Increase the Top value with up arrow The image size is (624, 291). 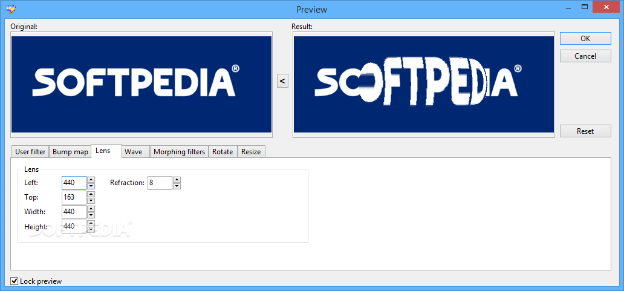91,194
